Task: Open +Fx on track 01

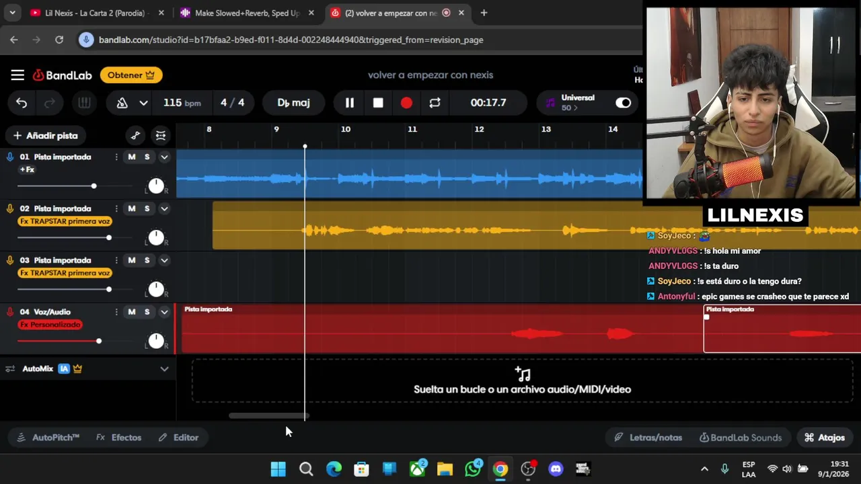Action: point(27,170)
